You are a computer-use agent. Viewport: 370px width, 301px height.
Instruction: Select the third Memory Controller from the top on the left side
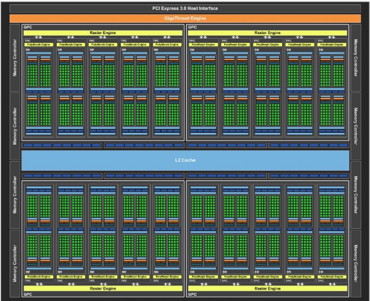[x=15, y=195]
